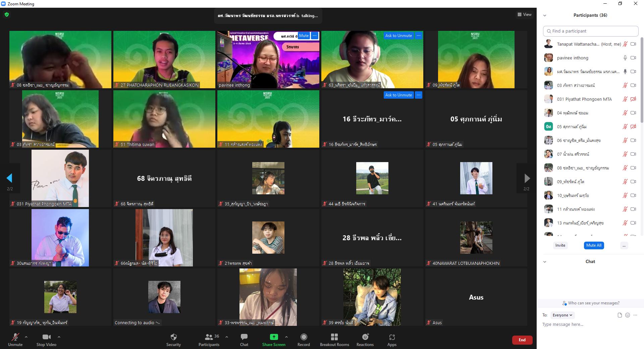Open the Everyone recipient dropdown in chat
This screenshot has width=644, height=349.
562,315
